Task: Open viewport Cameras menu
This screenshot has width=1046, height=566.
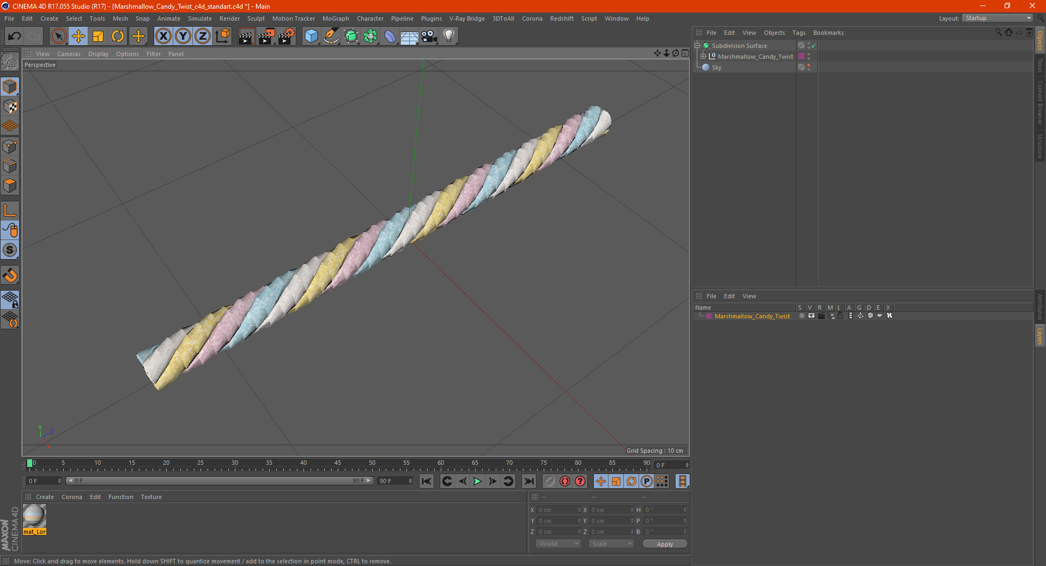Action: tap(69, 54)
